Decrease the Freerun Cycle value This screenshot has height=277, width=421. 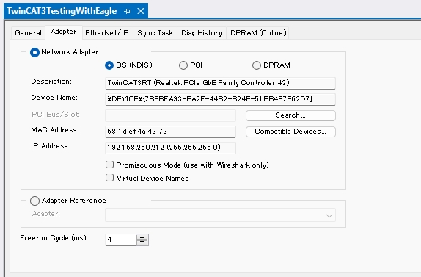coord(142,242)
